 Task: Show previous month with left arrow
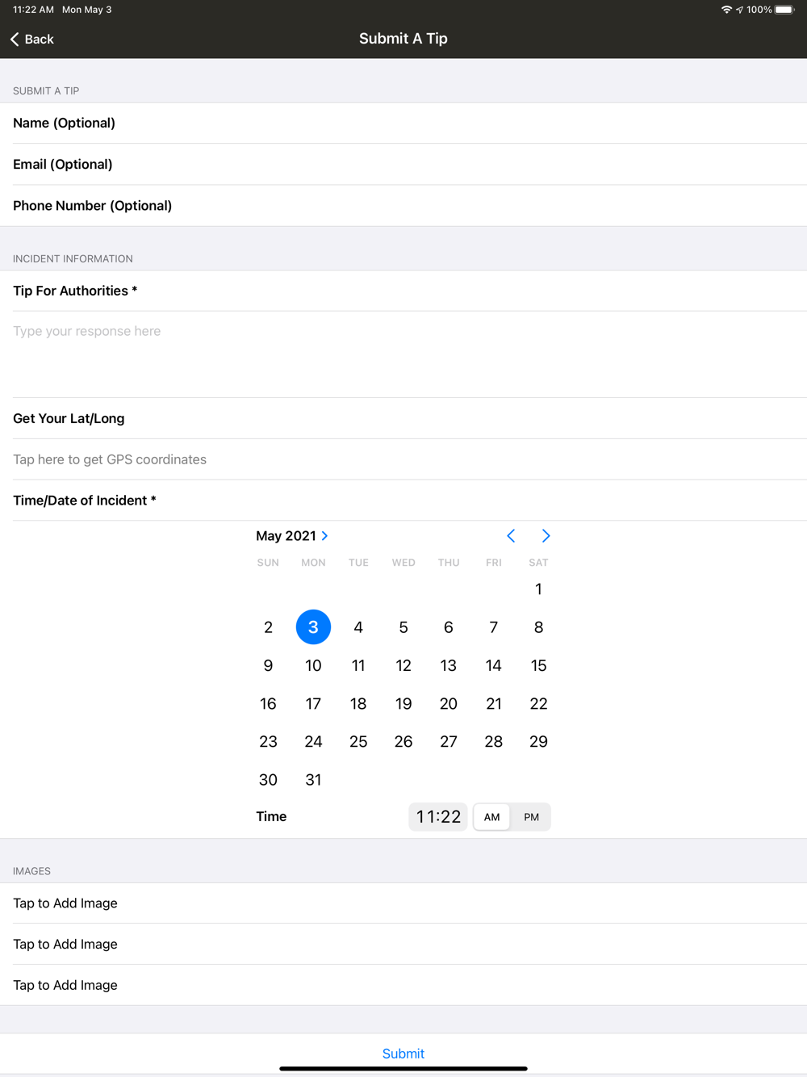[511, 536]
